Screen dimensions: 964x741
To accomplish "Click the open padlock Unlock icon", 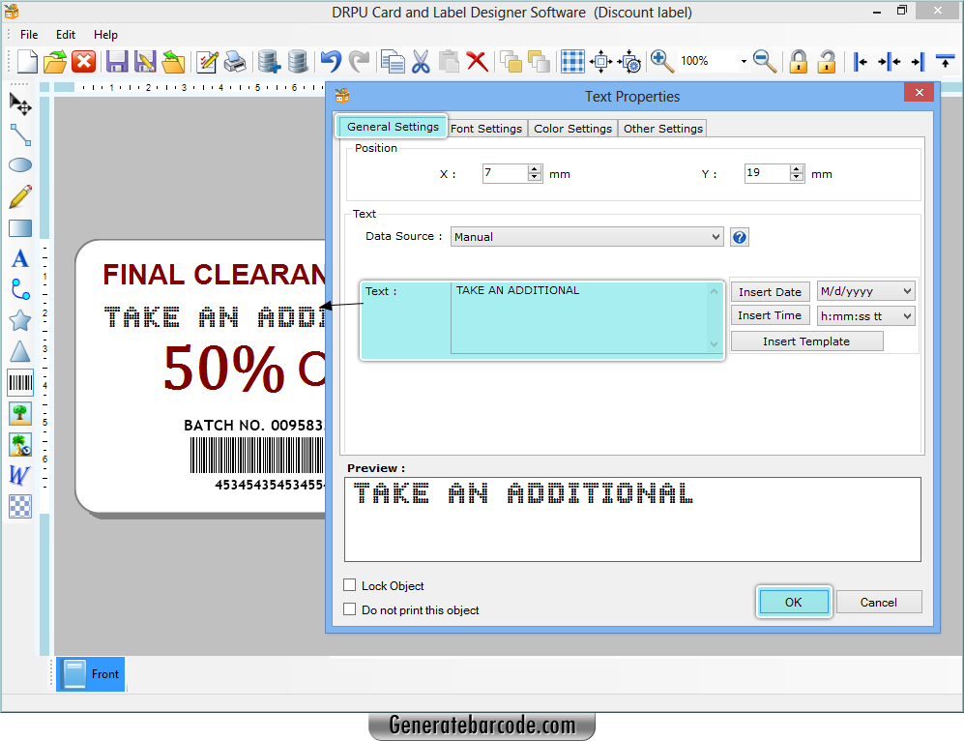I will pos(827,61).
